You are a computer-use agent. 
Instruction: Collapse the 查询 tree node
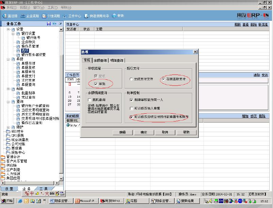pyautogui.click(x=8, y=102)
